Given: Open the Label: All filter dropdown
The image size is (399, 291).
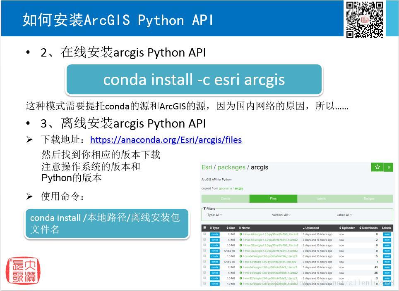Looking at the screenshot, I should coord(344,215).
